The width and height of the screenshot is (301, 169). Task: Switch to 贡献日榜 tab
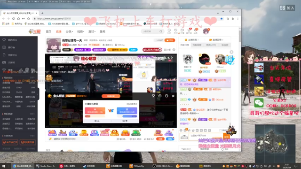coord(185,45)
